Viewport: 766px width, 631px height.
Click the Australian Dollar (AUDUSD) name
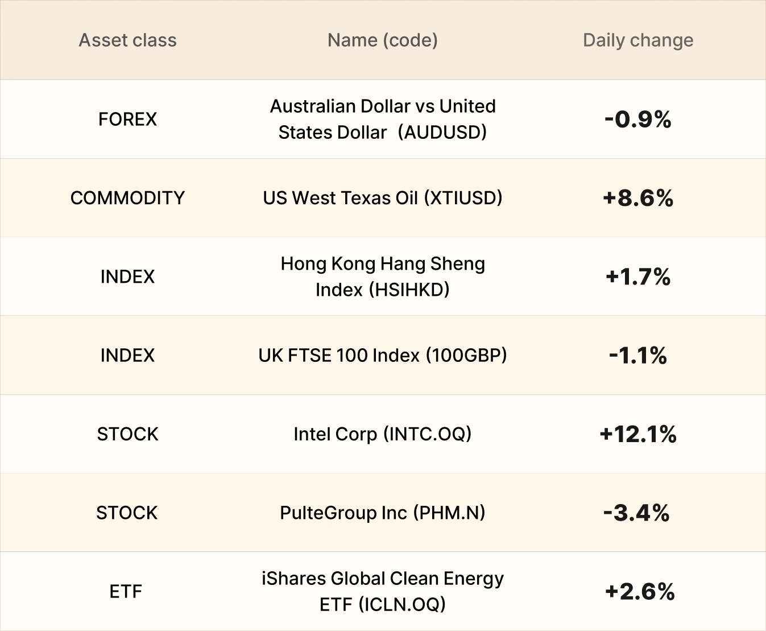(x=383, y=119)
